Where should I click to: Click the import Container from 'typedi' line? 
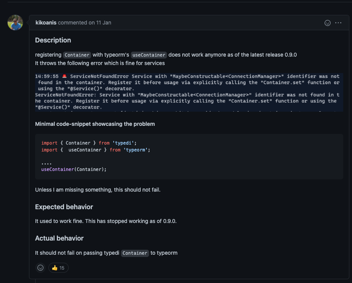coord(89,143)
